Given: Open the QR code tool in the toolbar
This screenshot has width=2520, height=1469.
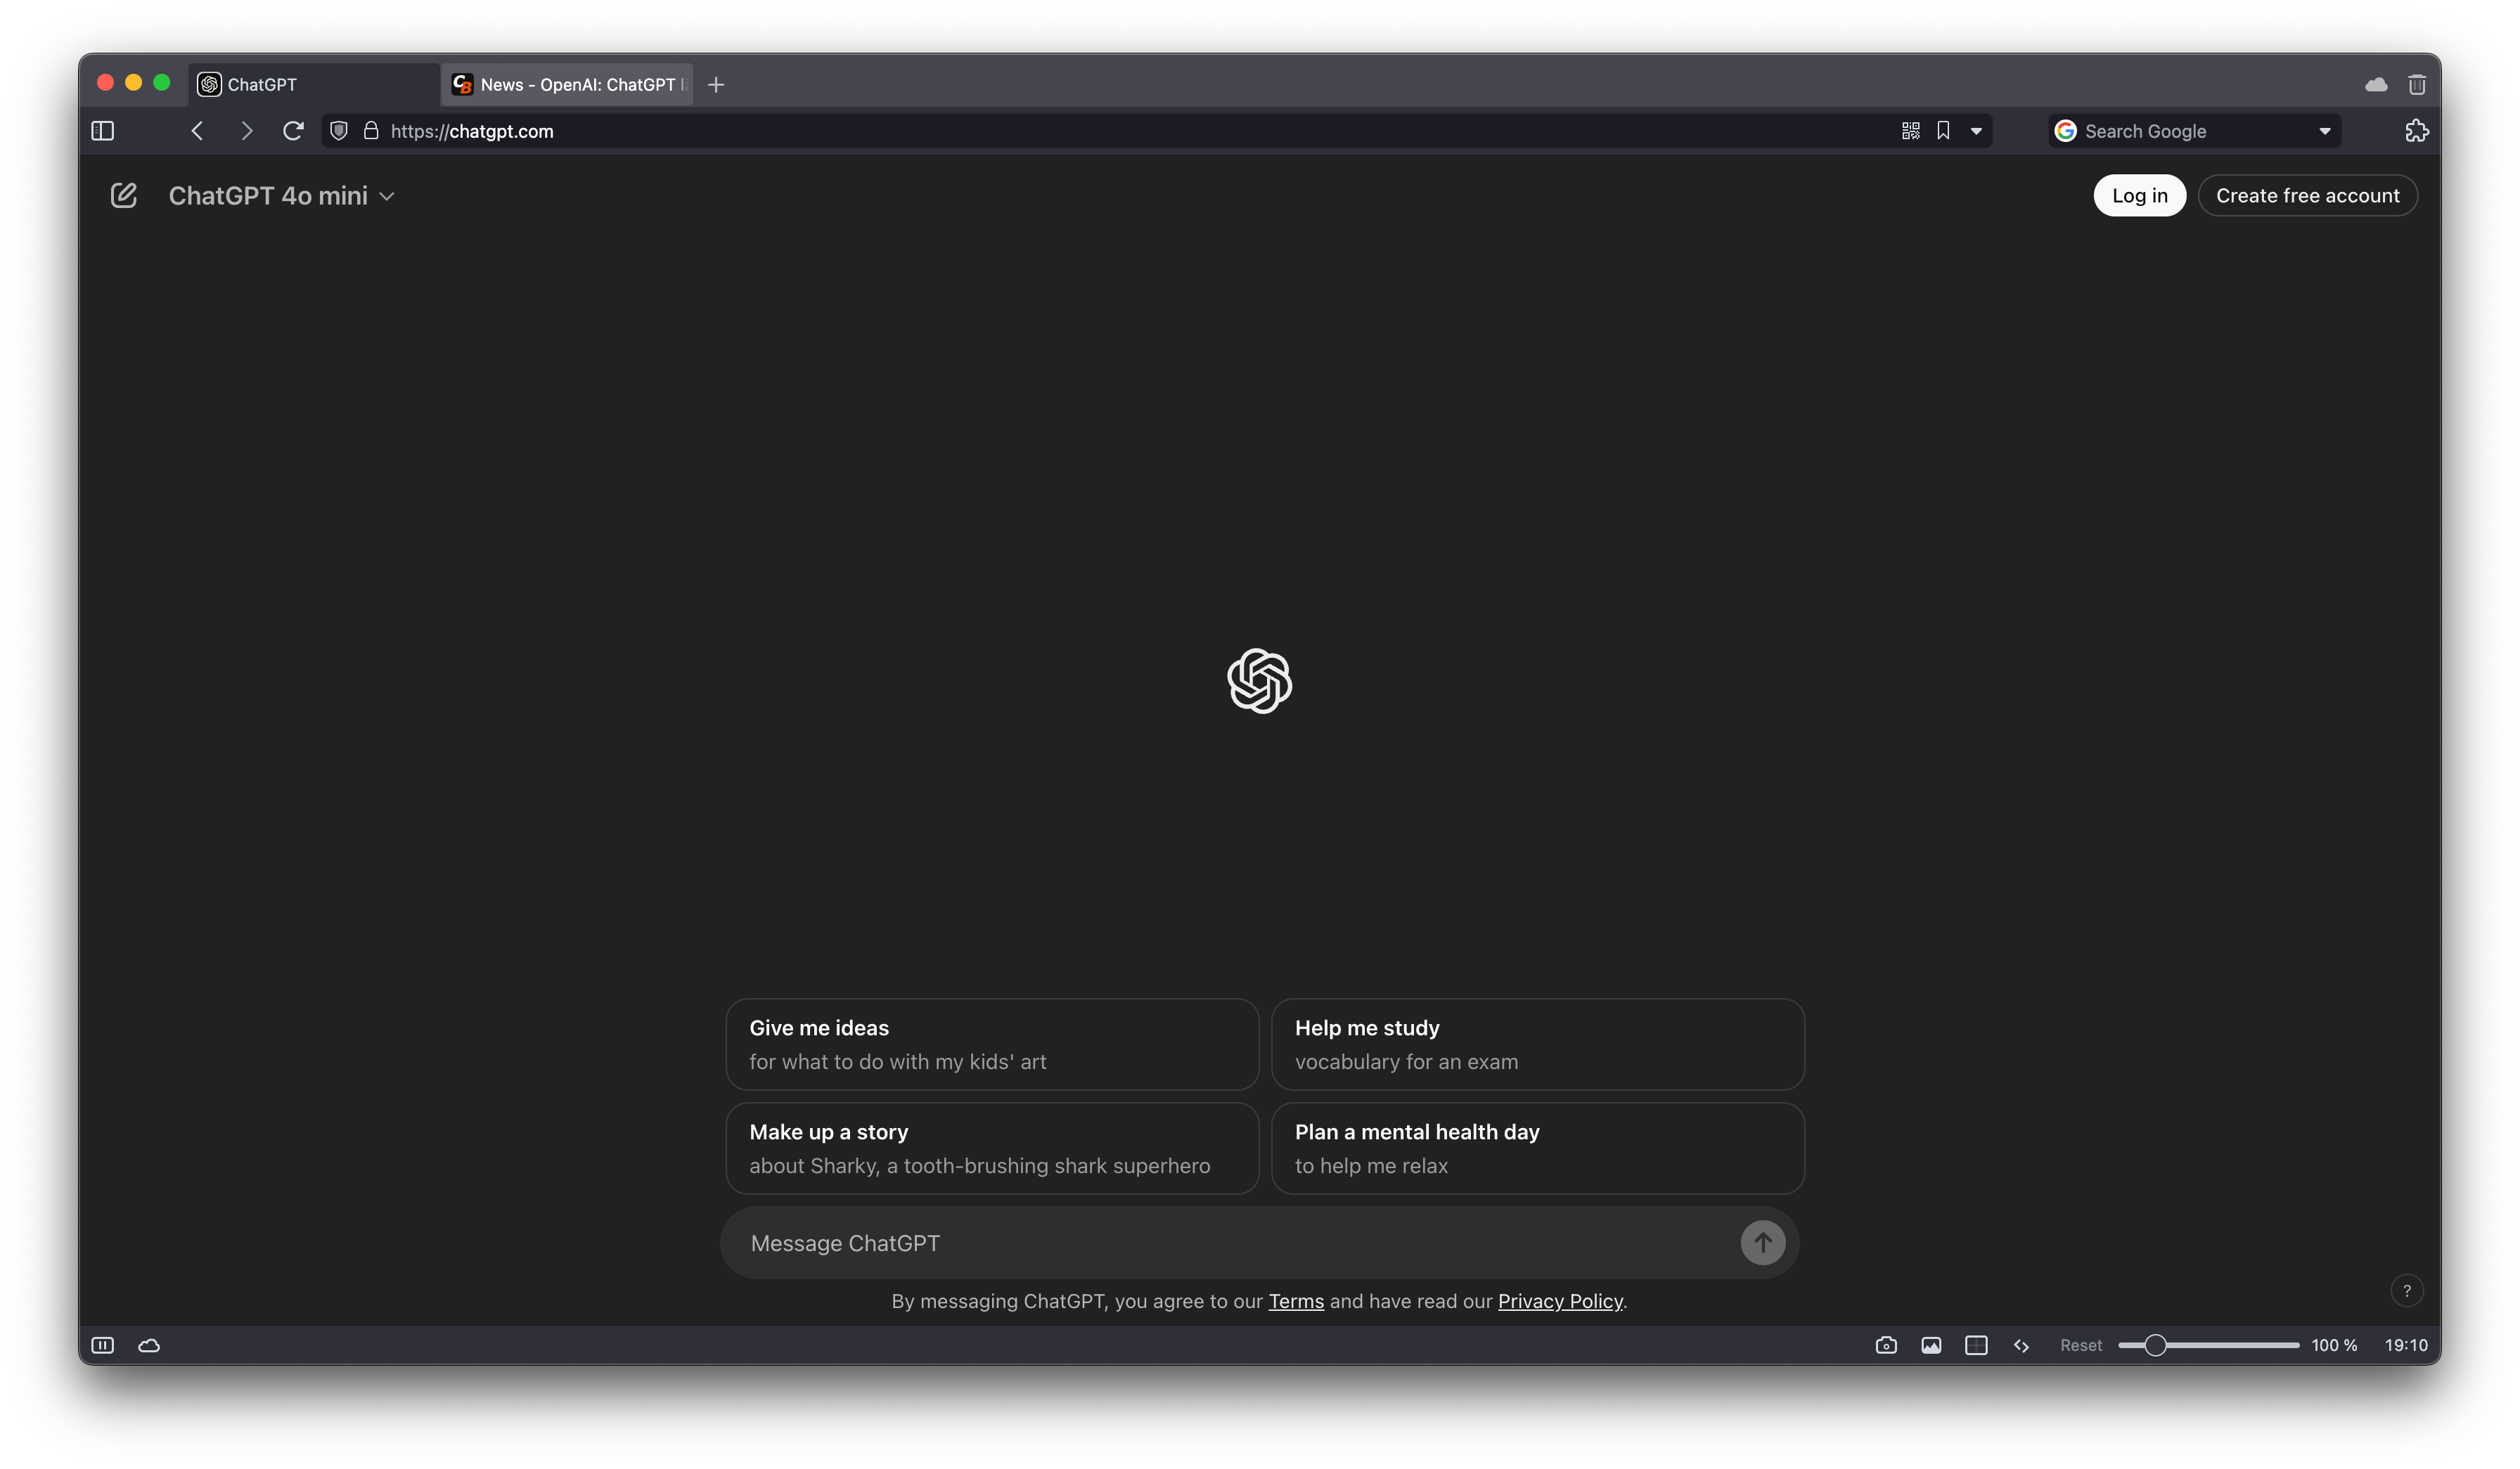Looking at the screenshot, I should (1910, 131).
